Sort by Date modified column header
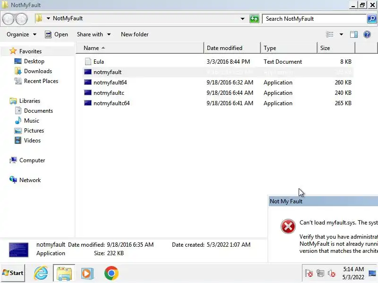The height and width of the screenshot is (283, 378). pyautogui.click(x=232, y=48)
